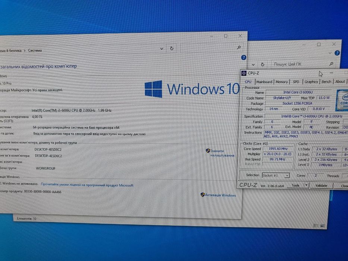Click shield icon beside Активація Windows

tap(203, 195)
